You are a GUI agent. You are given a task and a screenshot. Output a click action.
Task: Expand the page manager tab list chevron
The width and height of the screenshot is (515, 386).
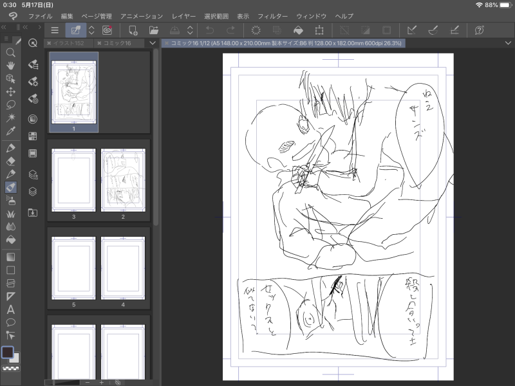point(152,42)
